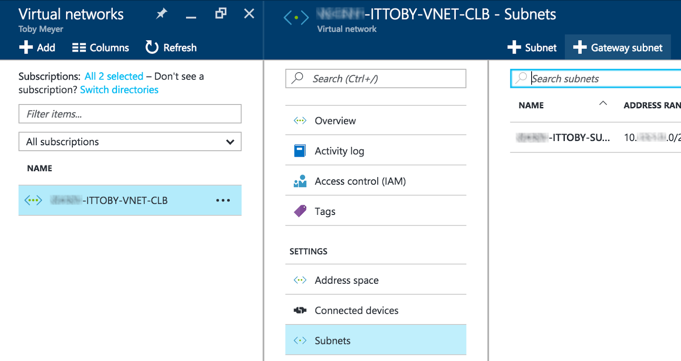Sort virtual networks by NAME column
The image size is (681, 361).
40,168
